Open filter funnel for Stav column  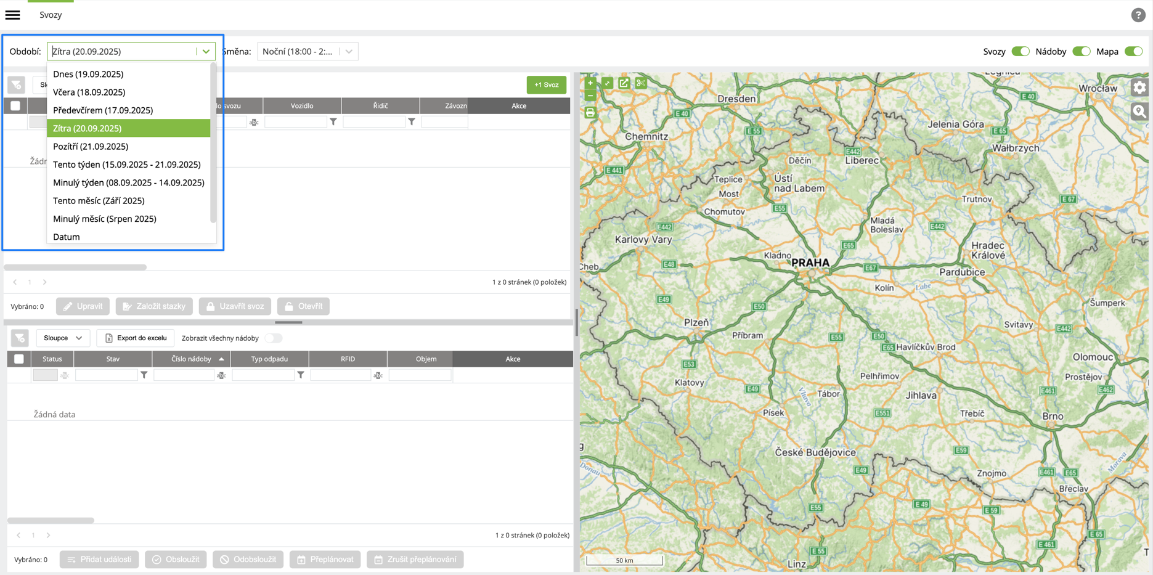pos(144,375)
